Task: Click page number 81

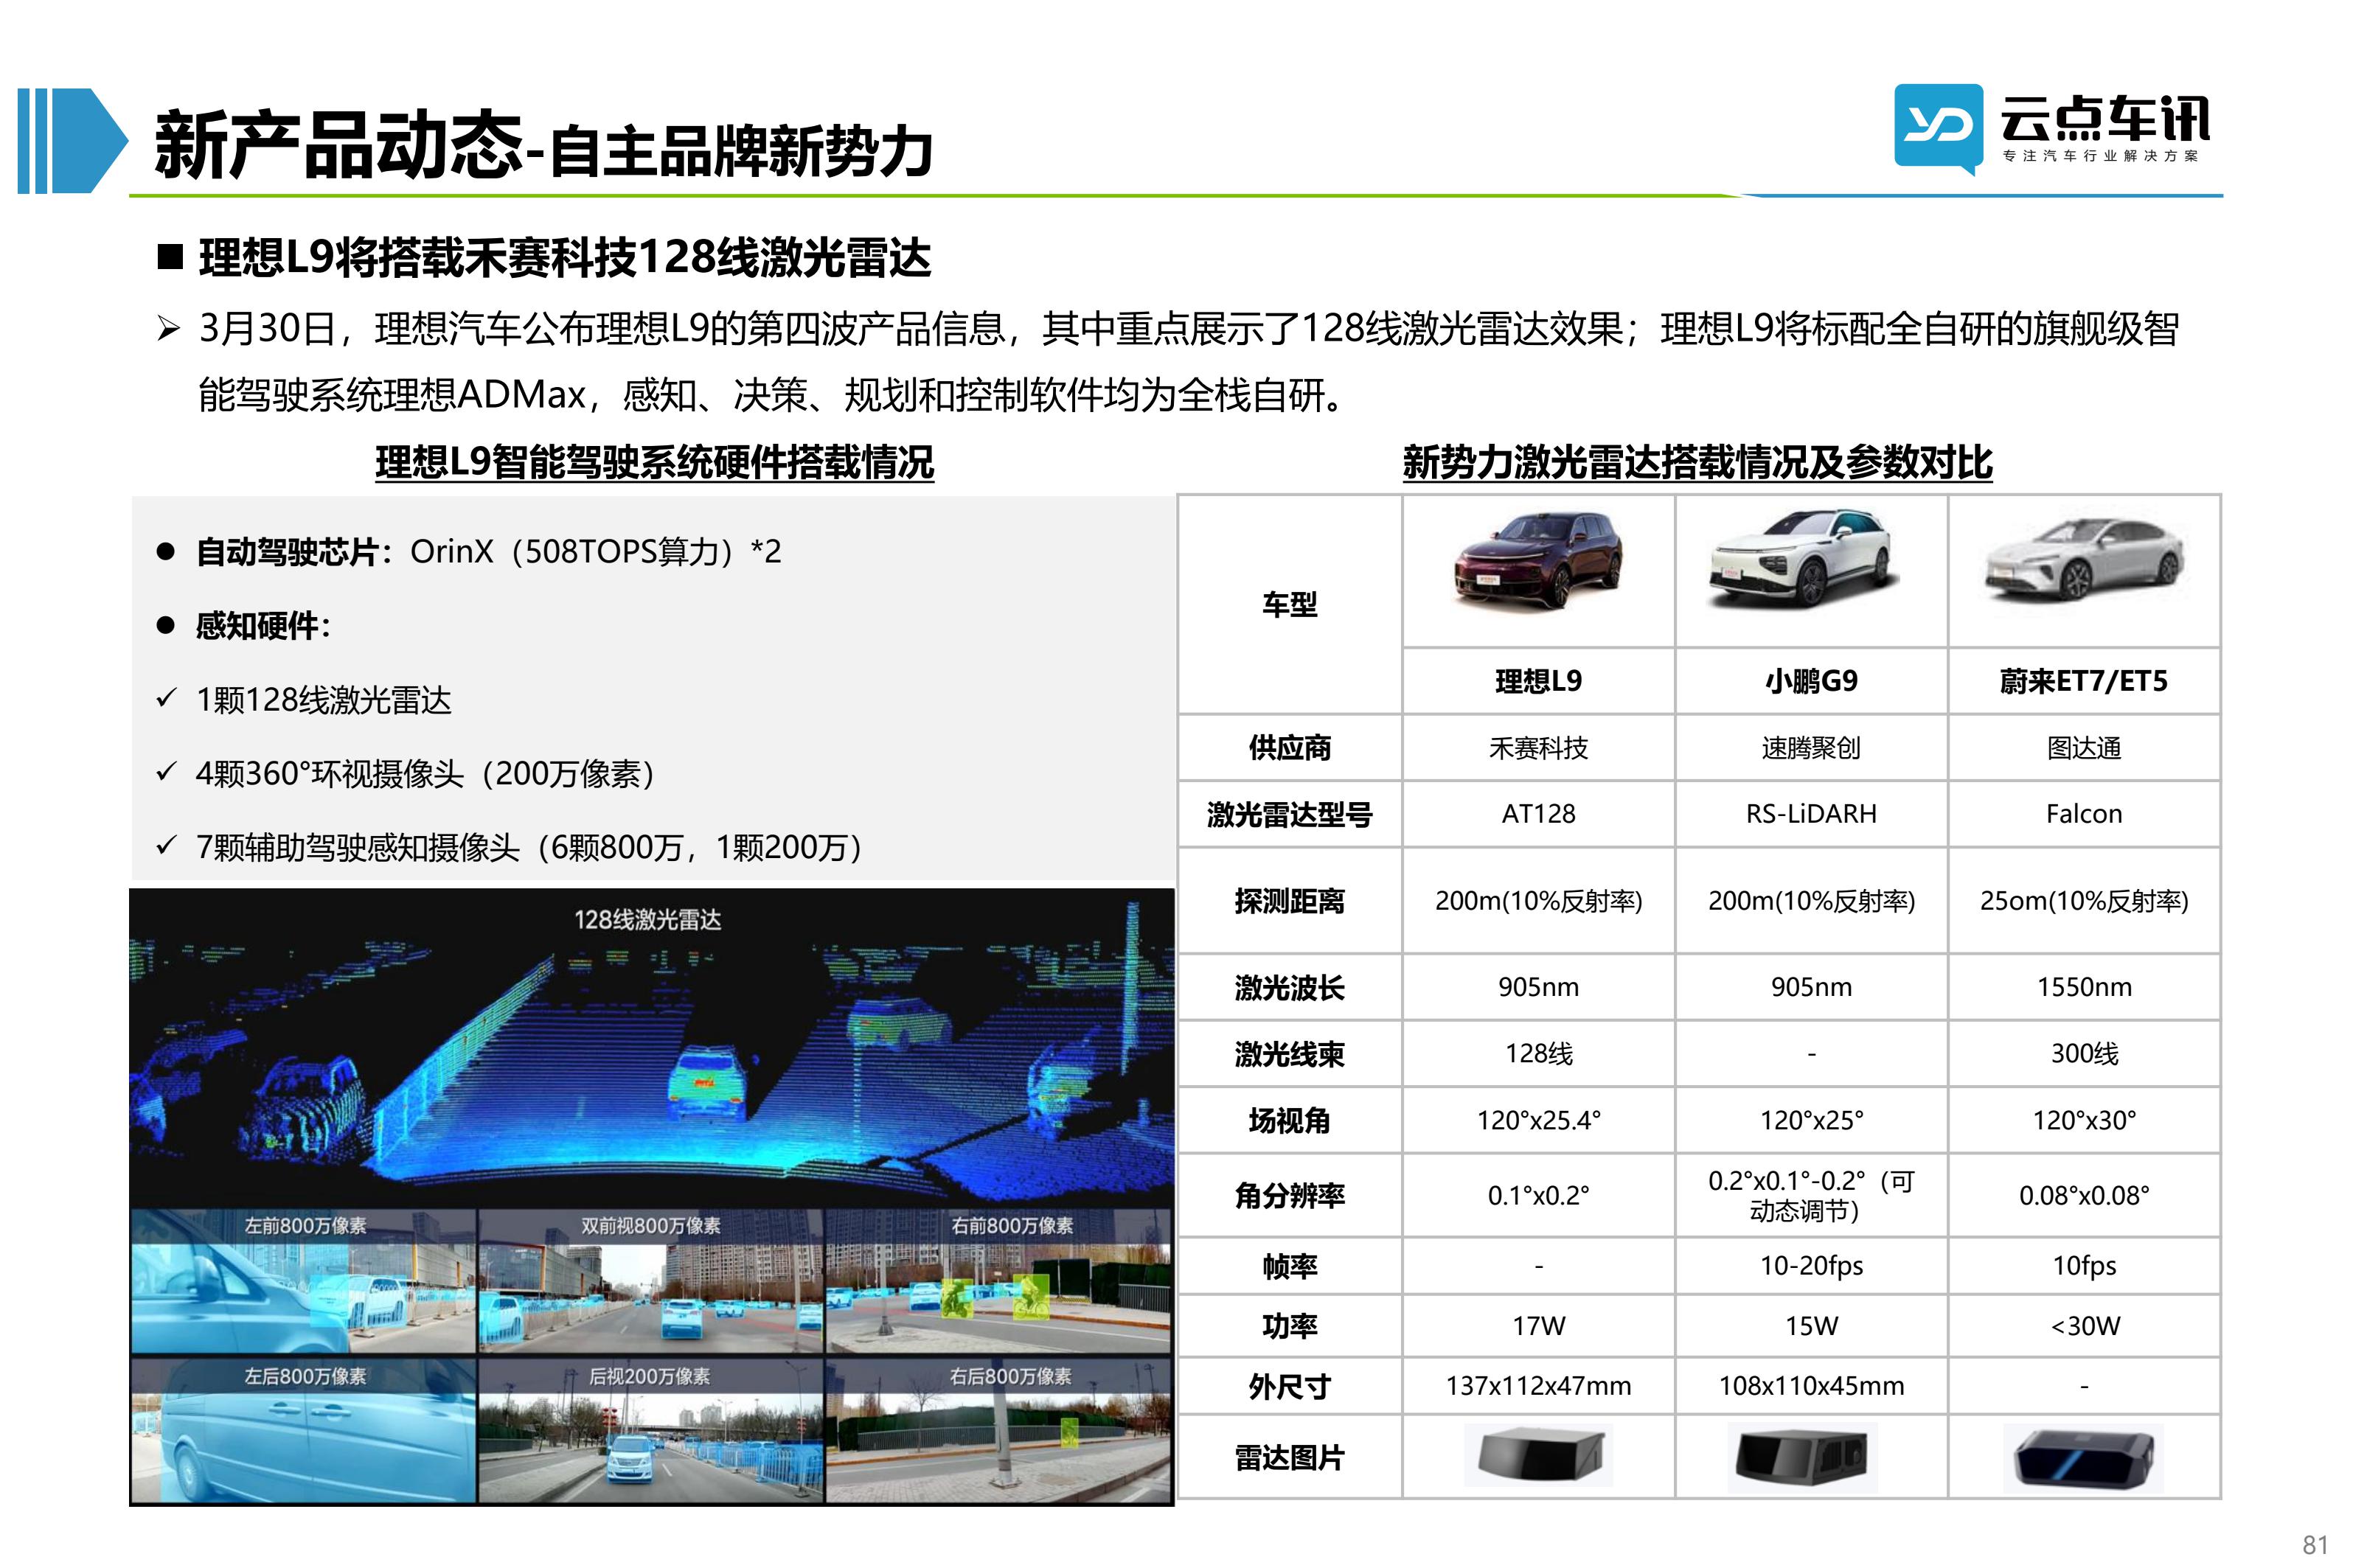Action: 2316,1544
